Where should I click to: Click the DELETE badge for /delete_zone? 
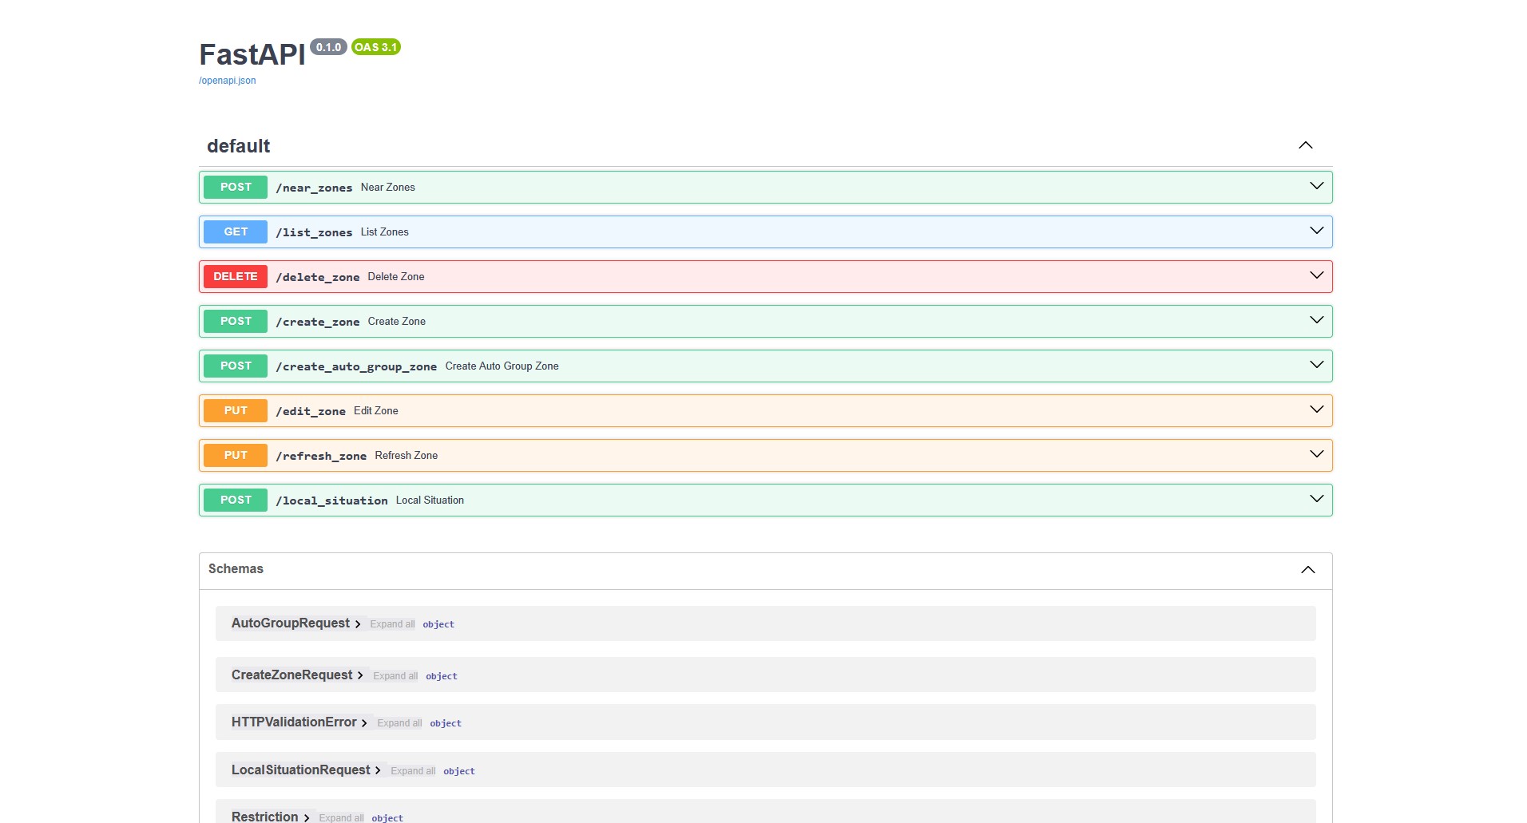[236, 276]
